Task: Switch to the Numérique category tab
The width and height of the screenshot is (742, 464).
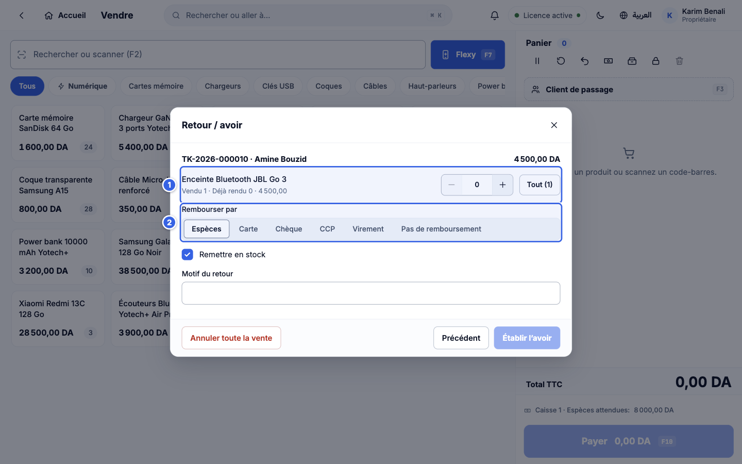Action: [x=82, y=86]
